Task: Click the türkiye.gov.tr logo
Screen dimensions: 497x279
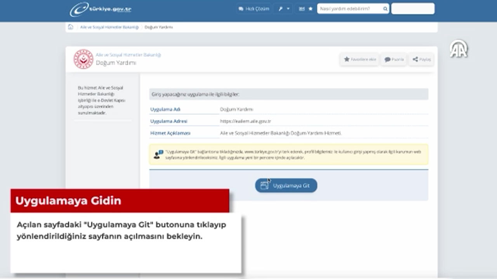Action: [101, 9]
